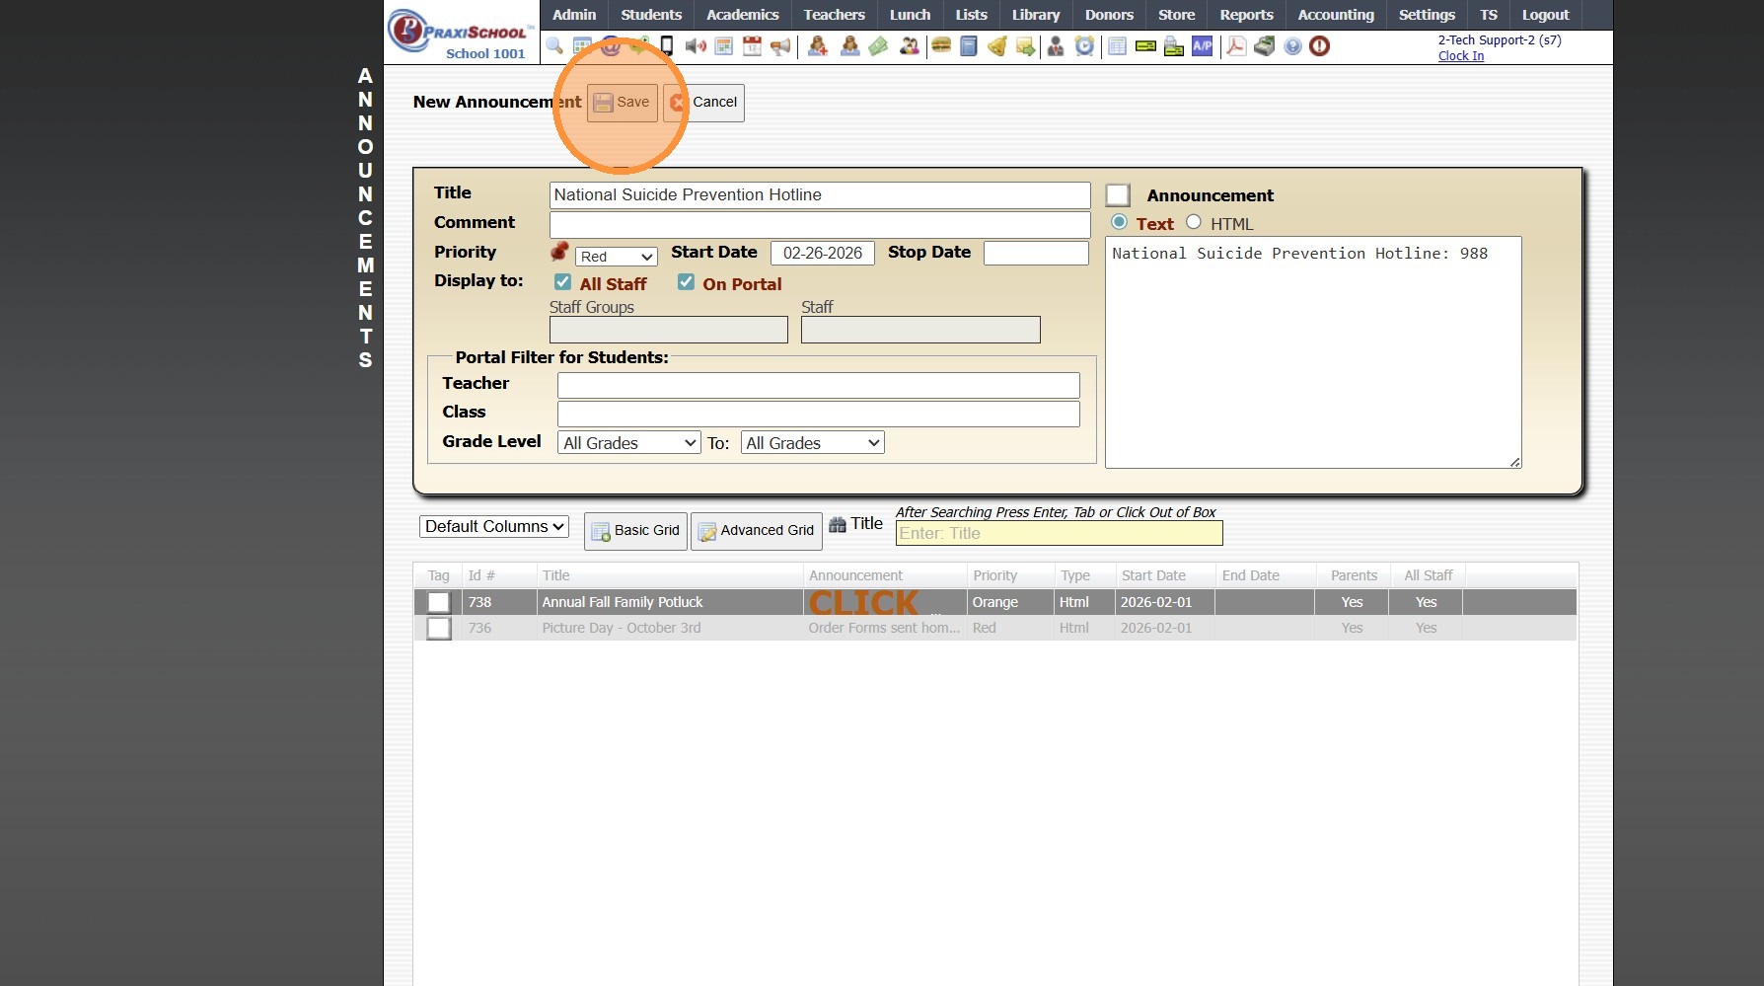Click the green check icon without printer

click(x=1145, y=45)
